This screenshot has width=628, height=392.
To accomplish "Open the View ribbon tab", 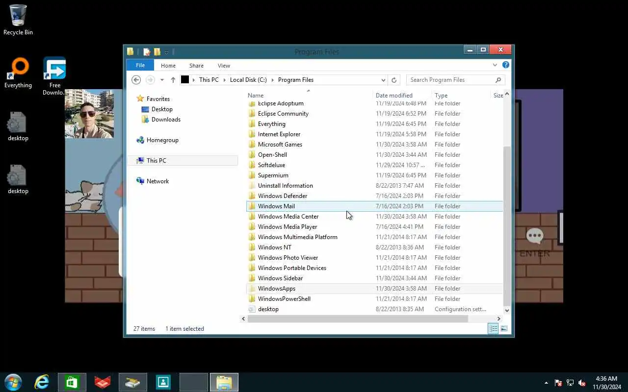I will tap(224, 65).
